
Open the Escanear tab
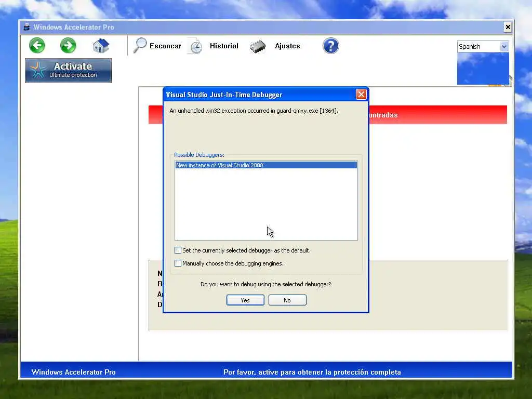165,46
